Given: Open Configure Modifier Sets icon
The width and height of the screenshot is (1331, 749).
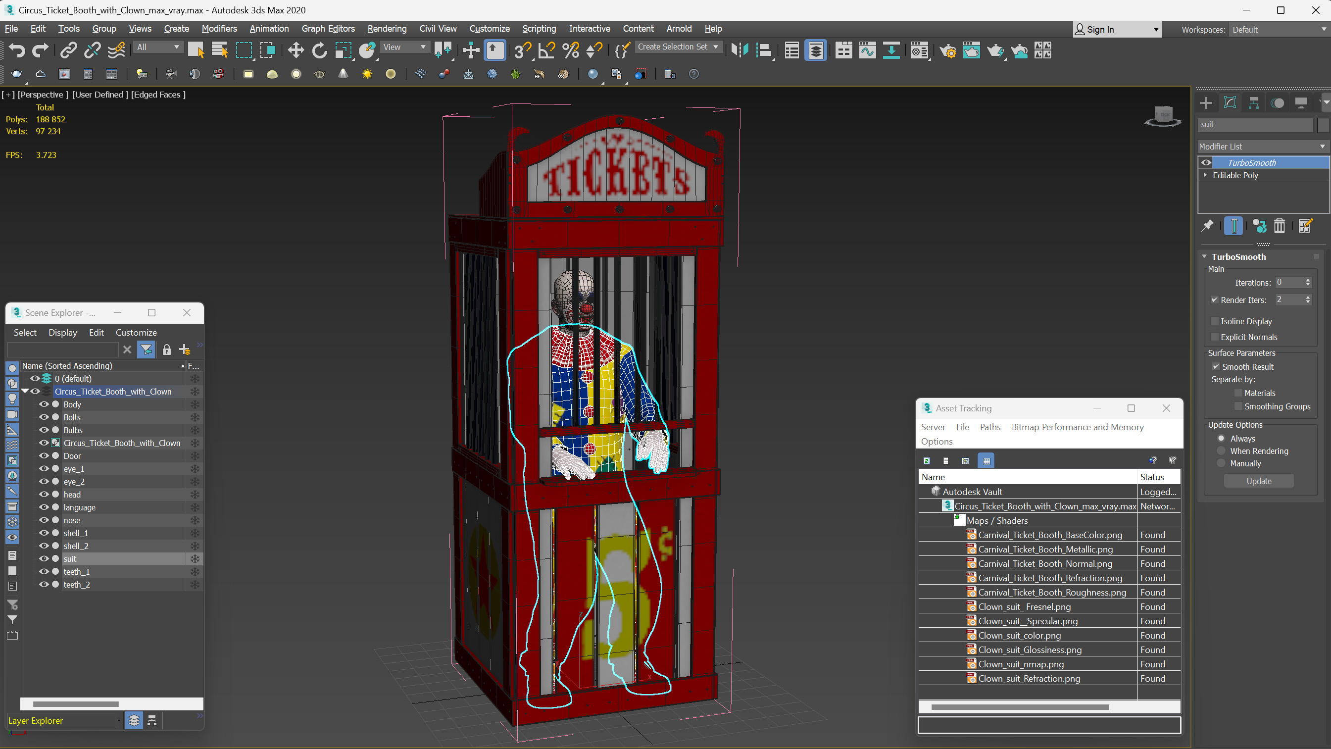Looking at the screenshot, I should (1305, 226).
